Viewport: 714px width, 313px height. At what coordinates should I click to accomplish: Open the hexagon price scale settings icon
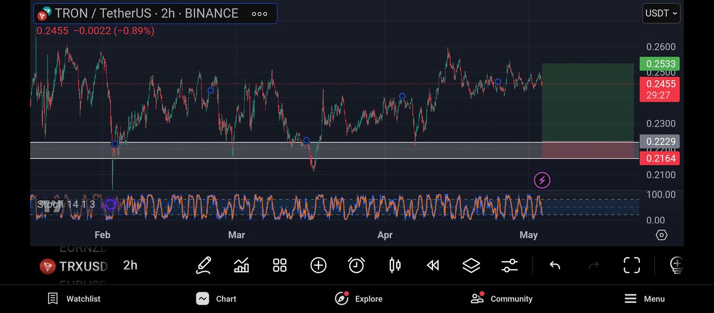(662, 235)
